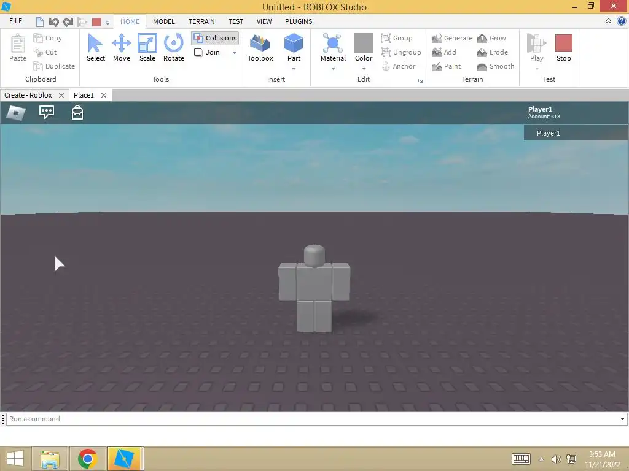Select the Grow terrain tool
Viewport: 629px width, 471px height.
pyautogui.click(x=491, y=38)
